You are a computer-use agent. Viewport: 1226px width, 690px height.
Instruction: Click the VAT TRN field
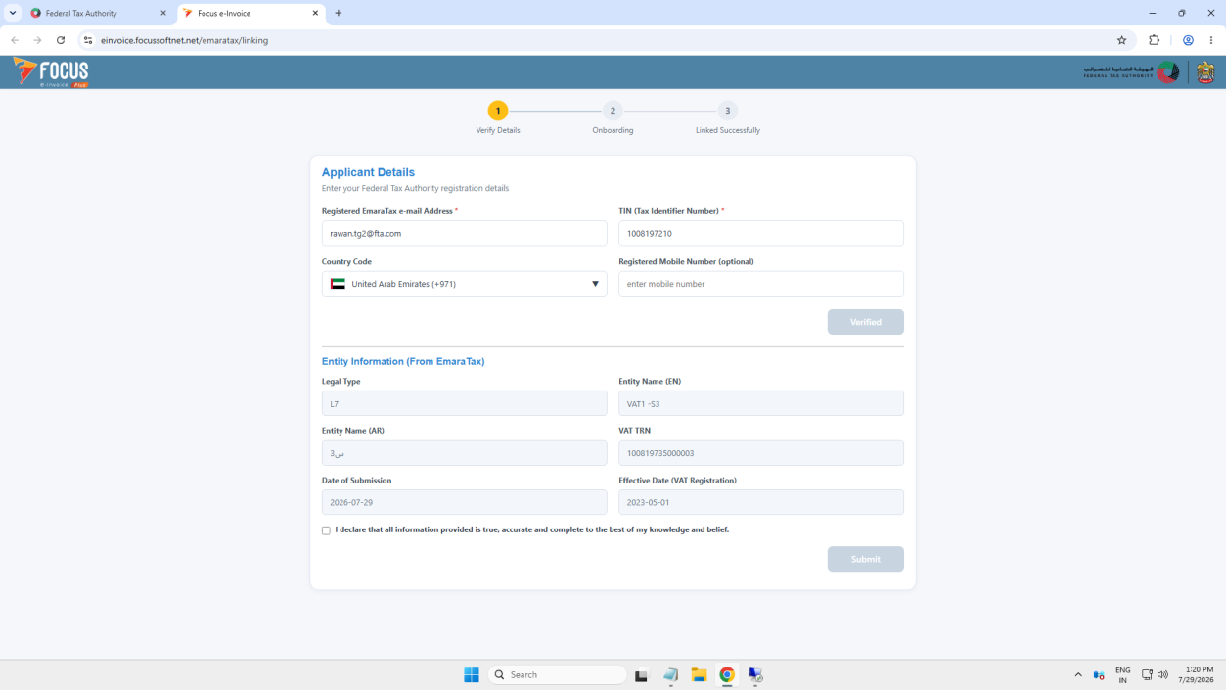click(761, 453)
